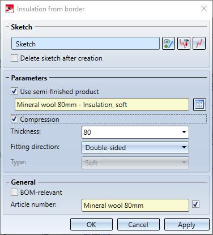Enable Delete sketch after creation
The height and width of the screenshot is (235, 213).
click(15, 58)
